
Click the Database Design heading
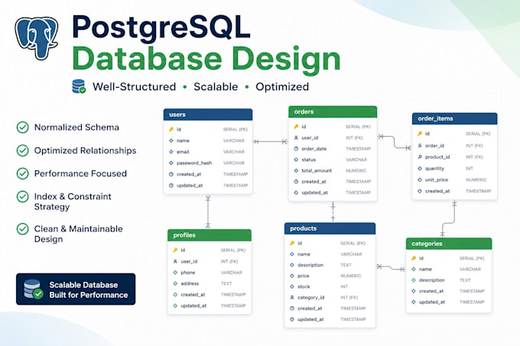[x=206, y=59]
